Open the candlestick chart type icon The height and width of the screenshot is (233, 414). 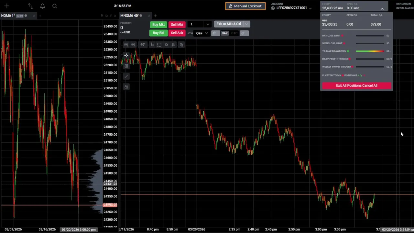(152, 45)
